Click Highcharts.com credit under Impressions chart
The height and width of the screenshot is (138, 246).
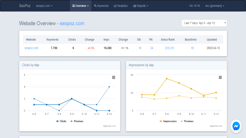pos(216,126)
